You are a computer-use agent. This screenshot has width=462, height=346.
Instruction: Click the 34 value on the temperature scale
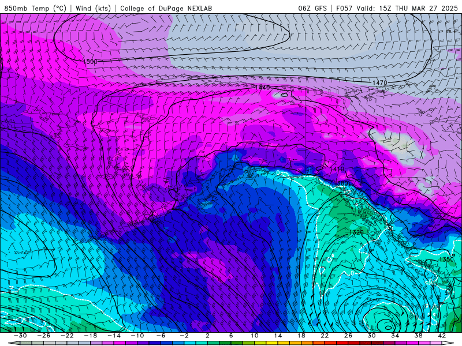pos(395,336)
